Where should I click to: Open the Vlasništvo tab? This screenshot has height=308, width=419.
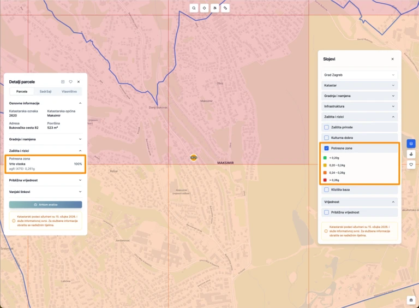coord(69,92)
